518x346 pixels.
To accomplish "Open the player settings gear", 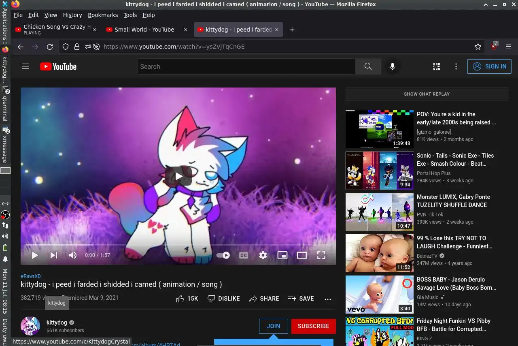I will [x=263, y=255].
